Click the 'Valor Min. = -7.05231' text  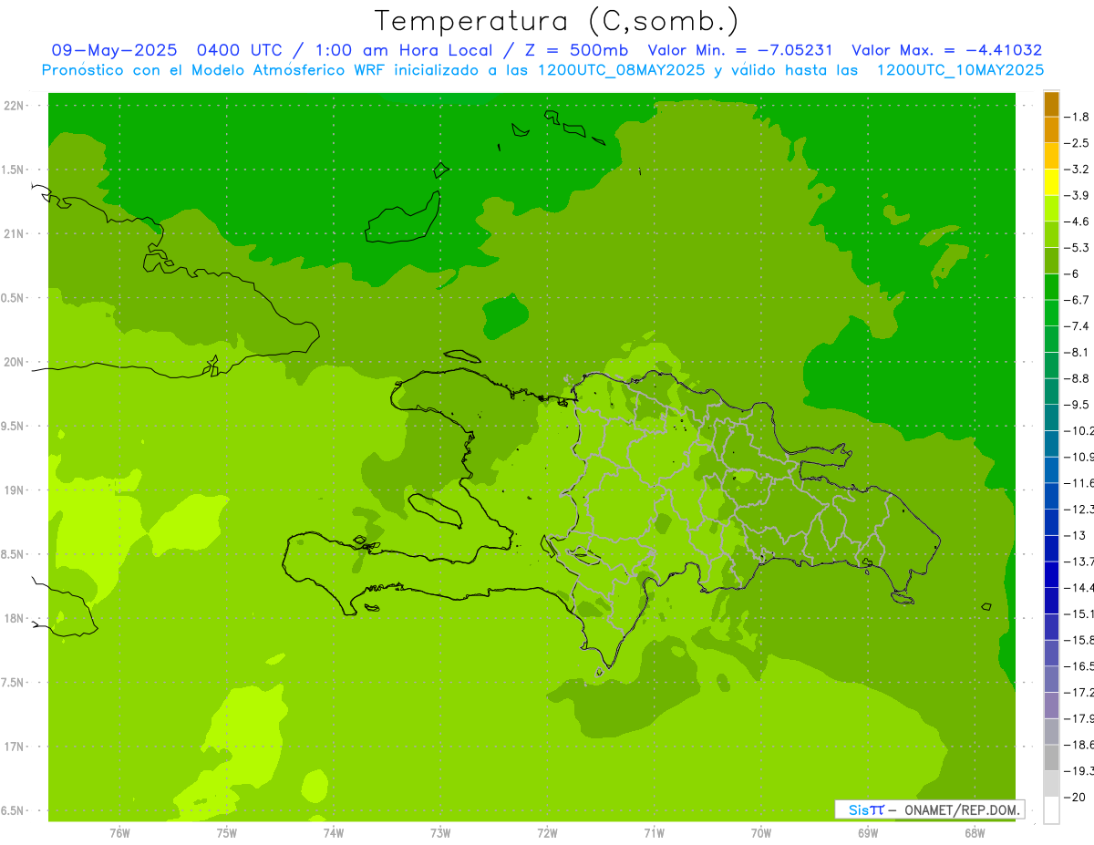(739, 50)
